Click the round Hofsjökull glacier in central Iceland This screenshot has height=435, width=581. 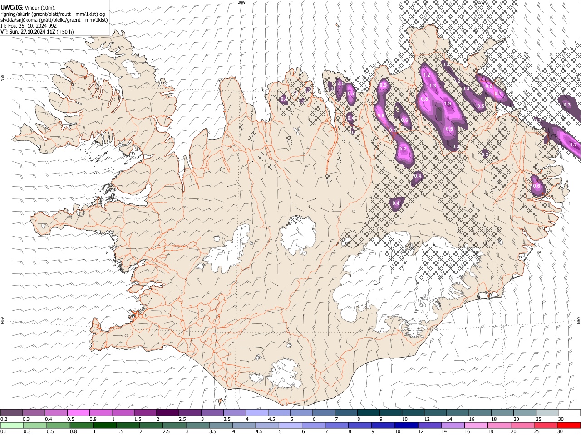pyautogui.click(x=298, y=235)
